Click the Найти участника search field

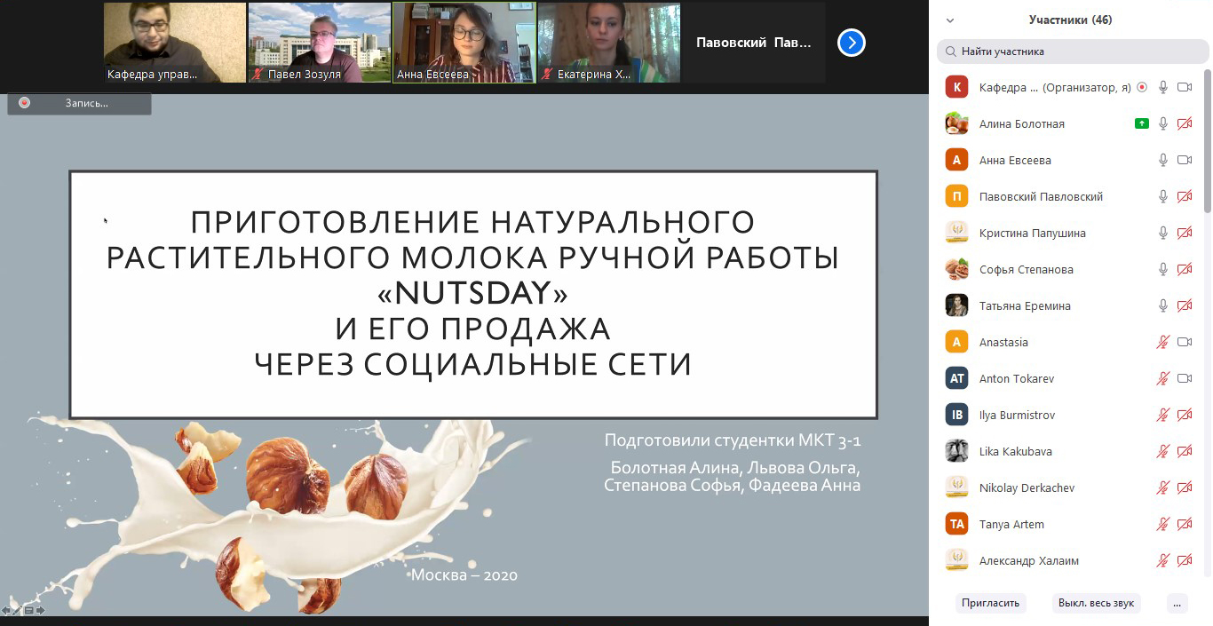pos(1073,52)
